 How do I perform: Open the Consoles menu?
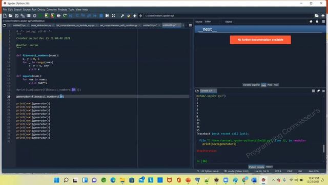pos(52,10)
